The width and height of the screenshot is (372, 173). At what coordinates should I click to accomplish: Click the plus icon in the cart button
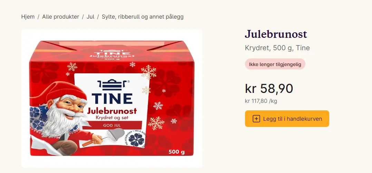(256, 119)
